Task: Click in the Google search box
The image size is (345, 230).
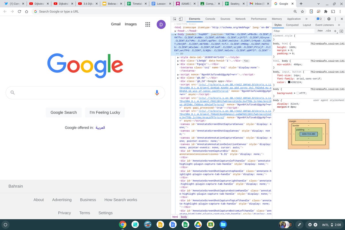Action: [x=85, y=93]
